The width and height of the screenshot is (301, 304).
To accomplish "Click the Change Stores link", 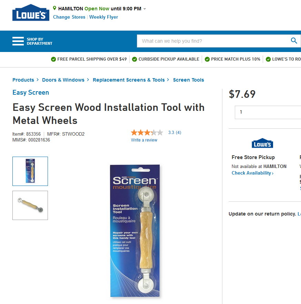I will click(69, 17).
